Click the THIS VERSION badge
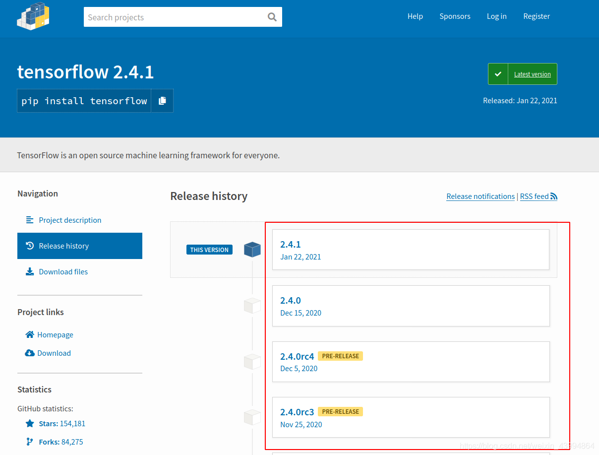This screenshot has width=599, height=455. (x=209, y=250)
